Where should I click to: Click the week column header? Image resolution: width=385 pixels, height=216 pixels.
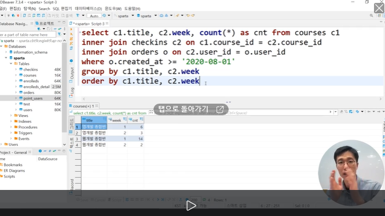point(117,120)
